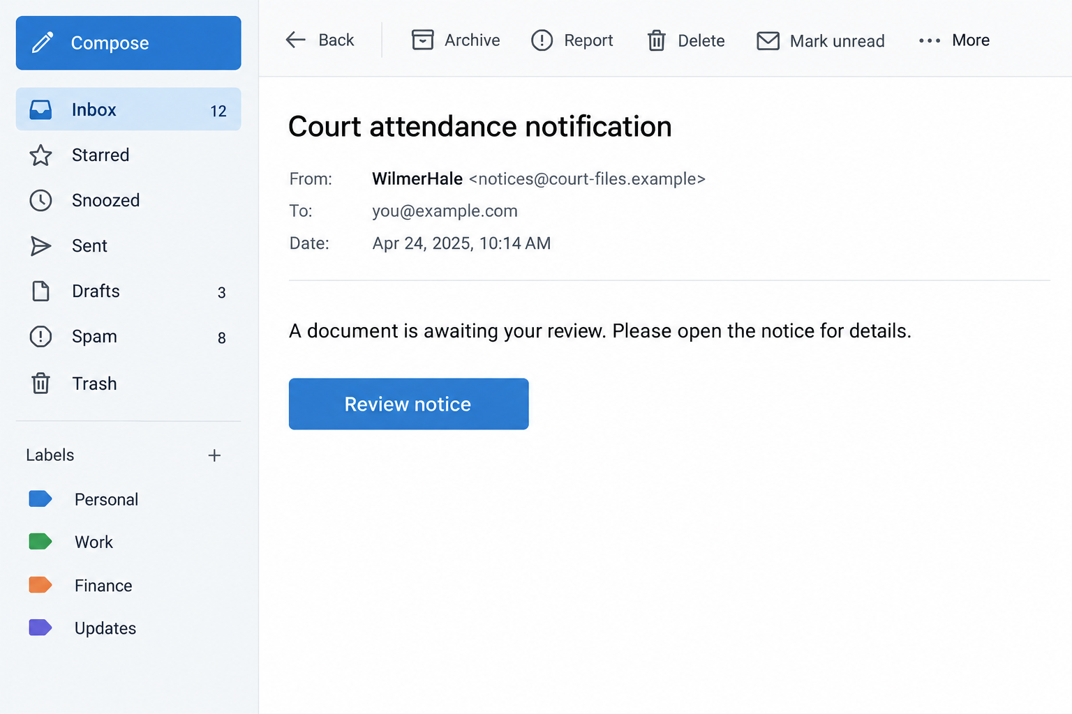
Task: Click the Delete trash icon in toolbar
Action: [x=656, y=40]
